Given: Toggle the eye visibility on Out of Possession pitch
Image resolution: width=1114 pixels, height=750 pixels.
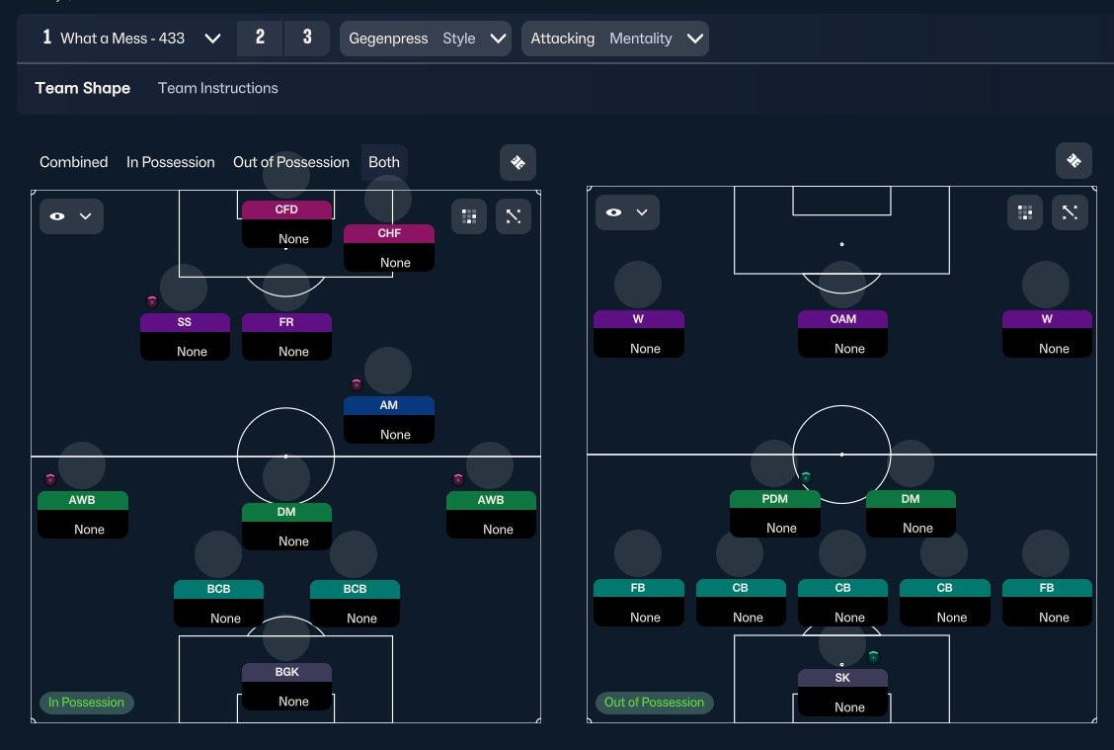Looking at the screenshot, I should (614, 212).
